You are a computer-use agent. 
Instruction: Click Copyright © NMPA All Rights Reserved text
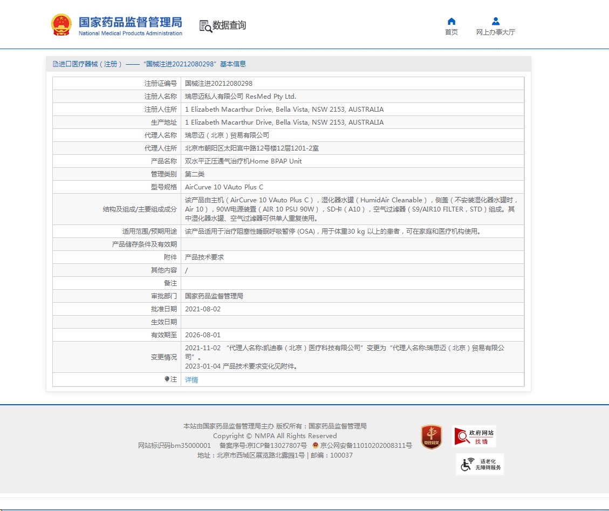click(275, 435)
